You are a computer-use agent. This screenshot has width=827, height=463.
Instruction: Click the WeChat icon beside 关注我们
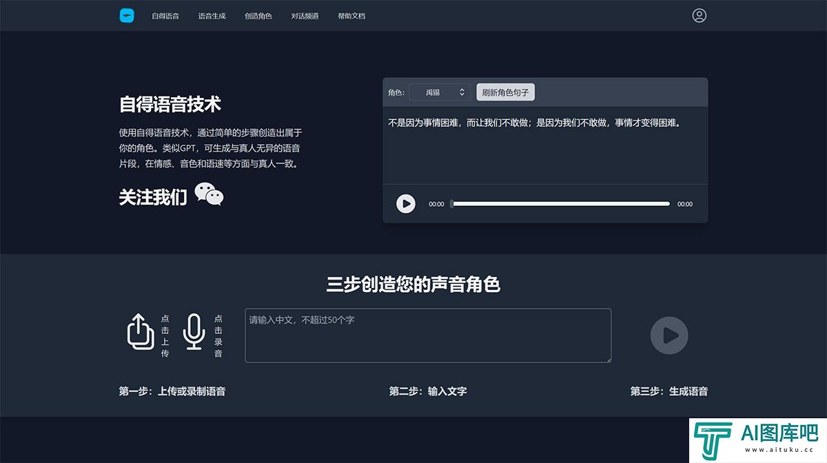coord(209,195)
